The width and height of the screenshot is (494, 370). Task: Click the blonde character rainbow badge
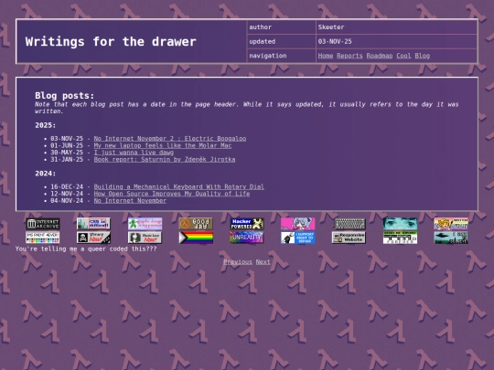[x=451, y=224]
